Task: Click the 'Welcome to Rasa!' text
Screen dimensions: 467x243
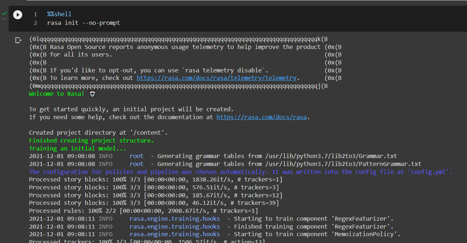Action: tap(57, 94)
